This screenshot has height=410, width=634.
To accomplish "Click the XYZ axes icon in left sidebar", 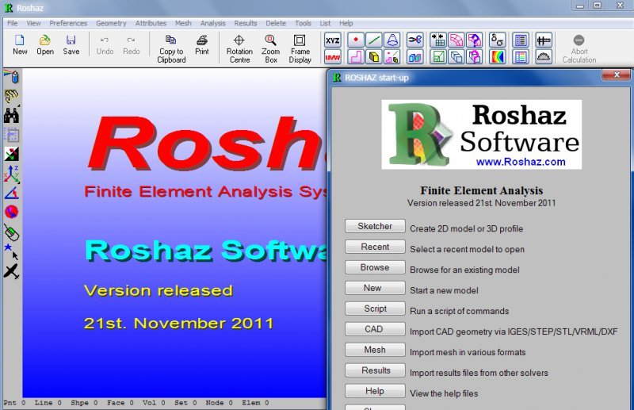I will click(11, 174).
